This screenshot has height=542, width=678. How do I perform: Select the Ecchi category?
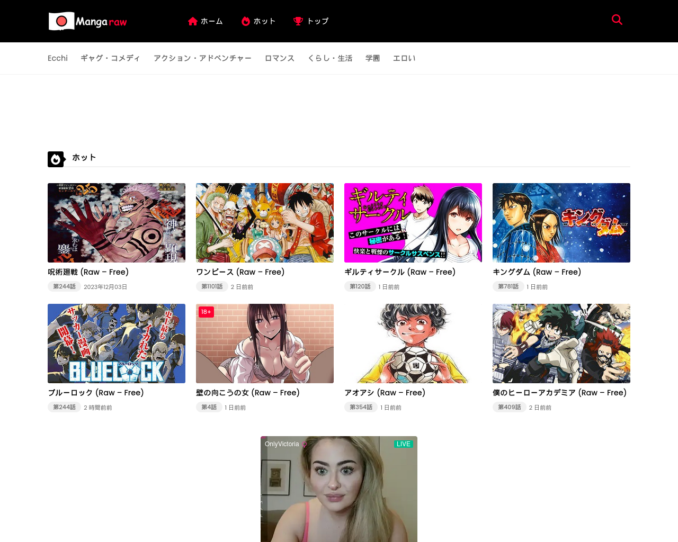[x=58, y=58]
